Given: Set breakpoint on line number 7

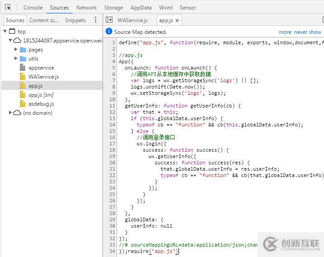Looking at the screenshot, I should tap(113, 80).
